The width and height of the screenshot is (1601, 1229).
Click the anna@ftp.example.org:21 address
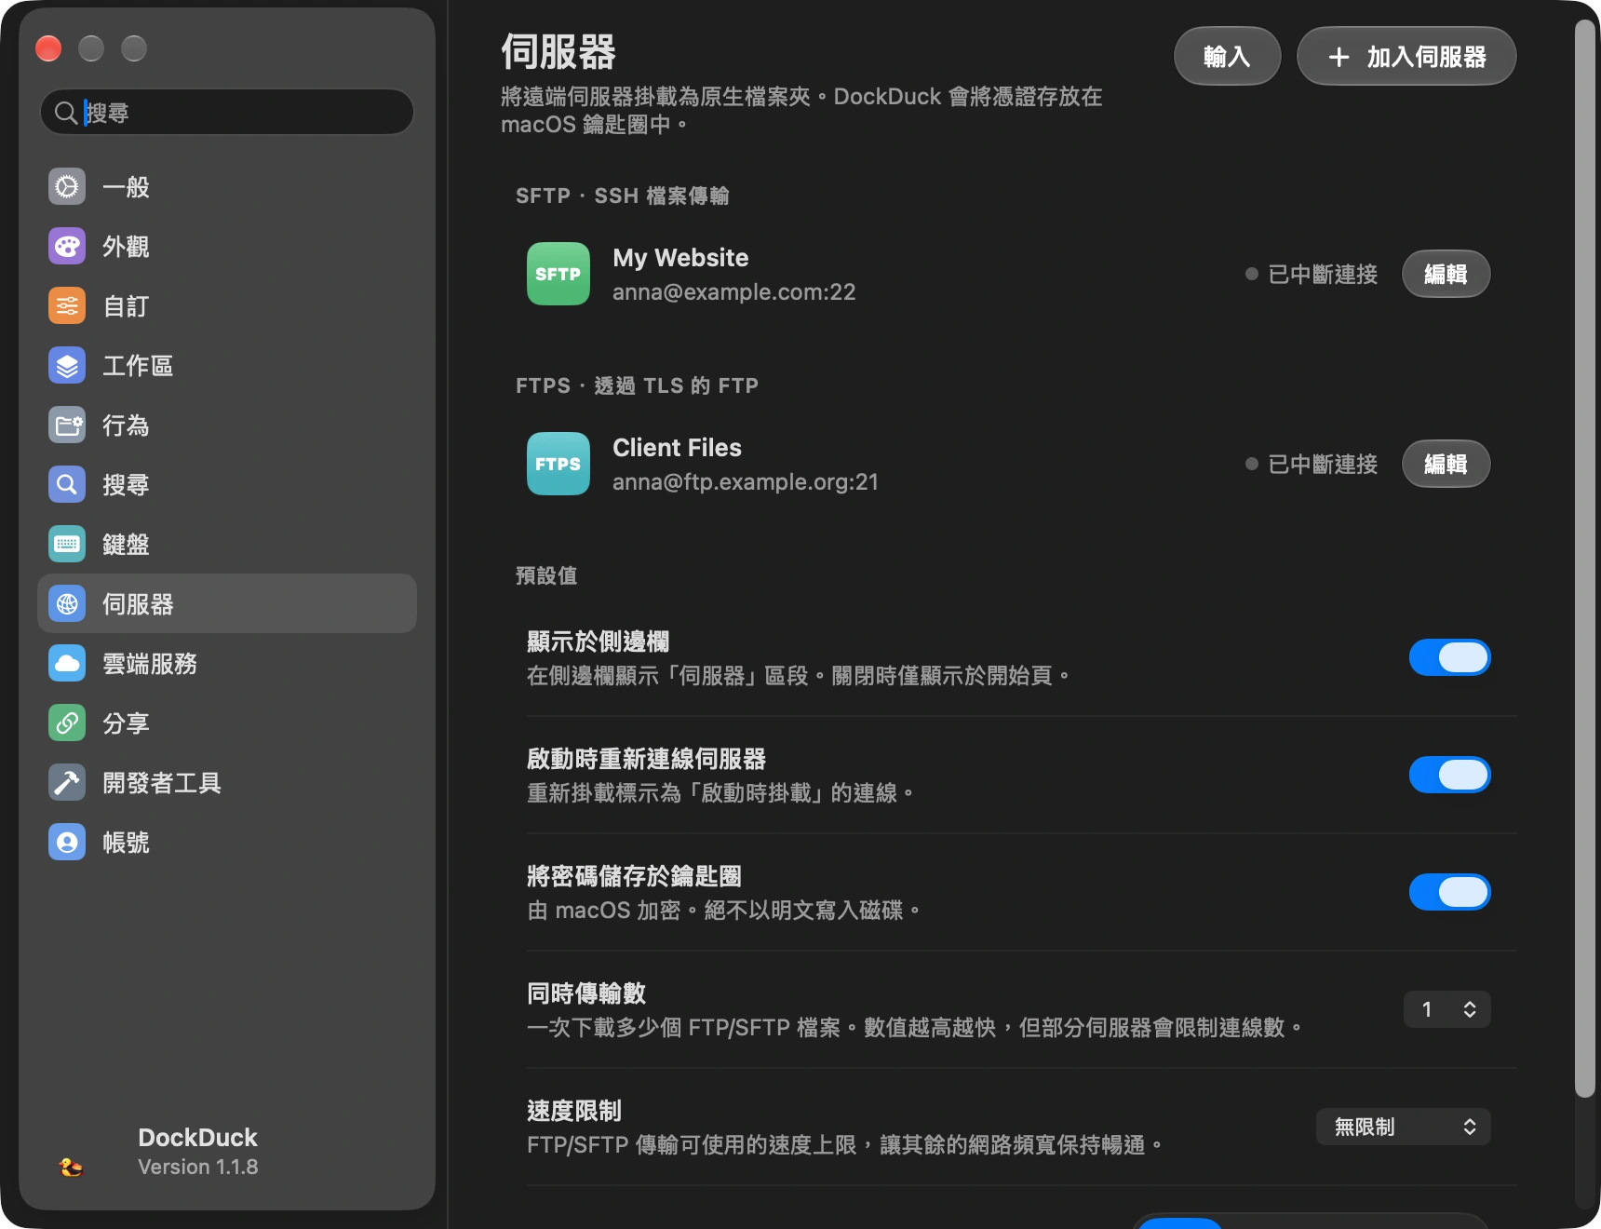[746, 481]
